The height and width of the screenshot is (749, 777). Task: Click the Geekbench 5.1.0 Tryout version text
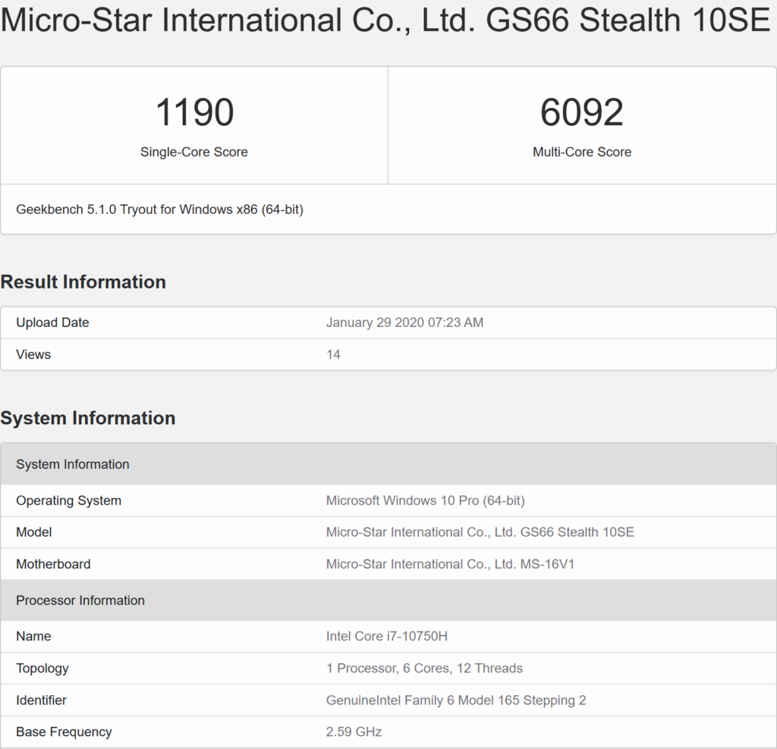pos(159,209)
